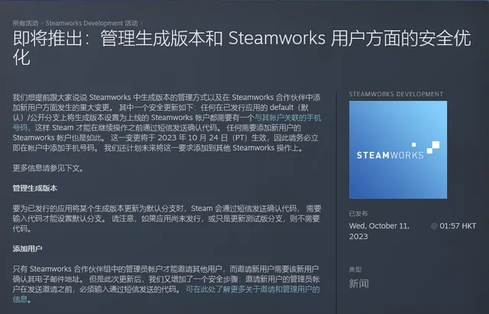Click the STEAMWORKS wordmark on the blue image
Viewport: 489px width, 314px height.
coord(391,155)
